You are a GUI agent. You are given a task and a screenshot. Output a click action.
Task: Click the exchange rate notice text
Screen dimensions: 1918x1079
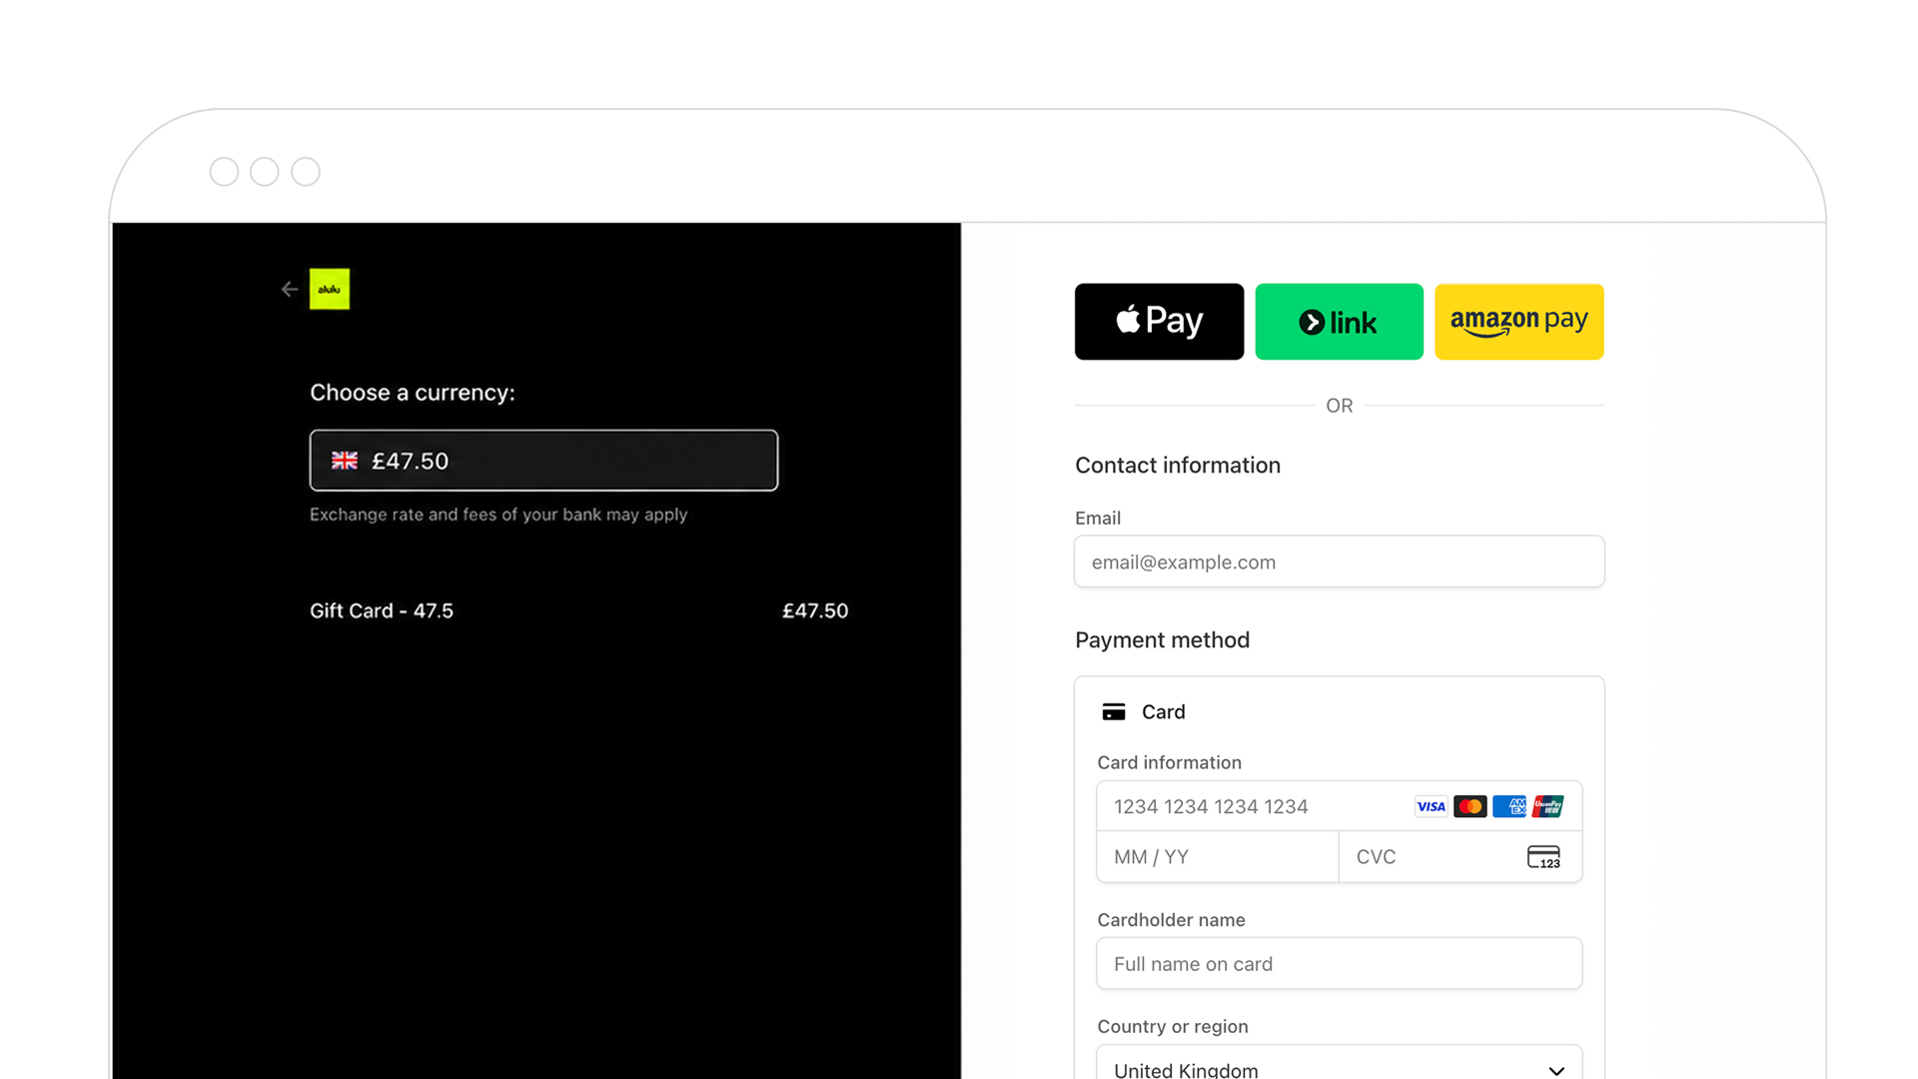(x=498, y=515)
